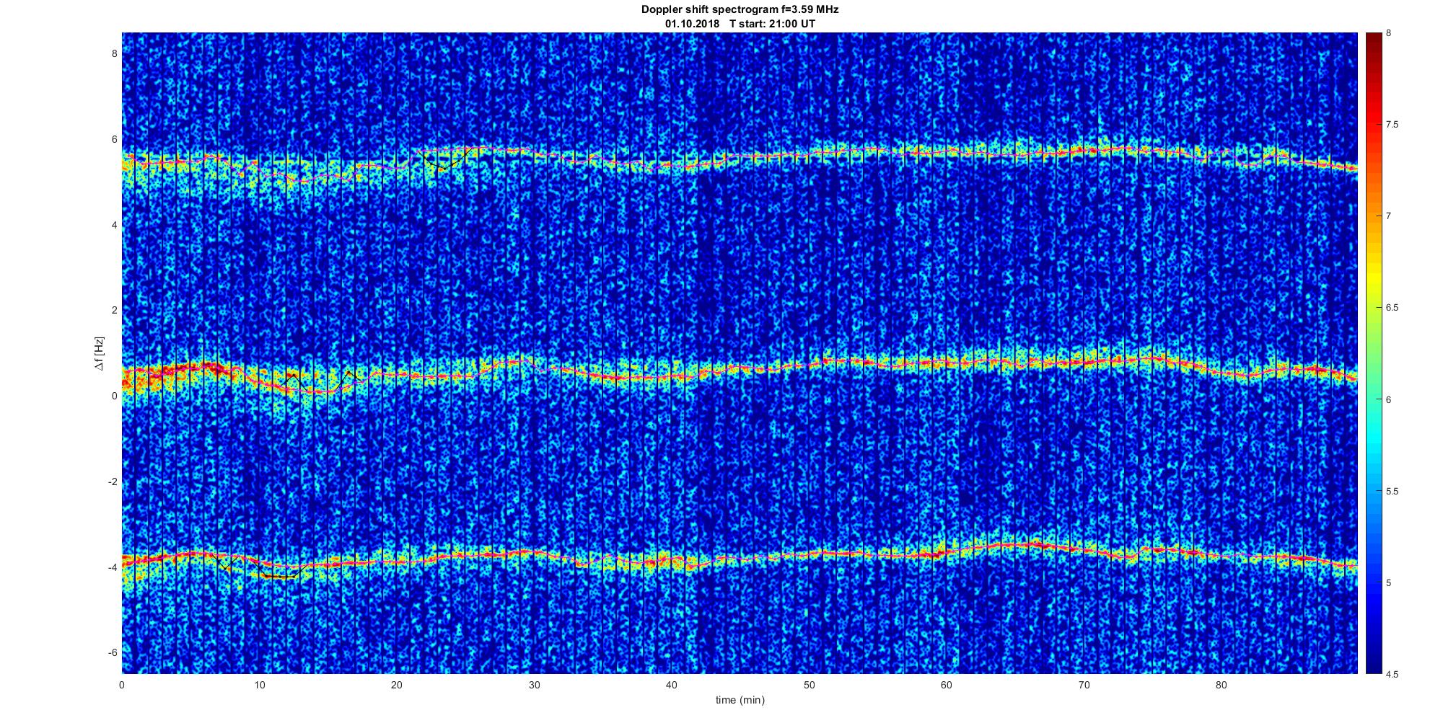The width and height of the screenshot is (1443, 723).
Task: Click the middle Doppler trace near 0.5 Hz
Action: tap(740, 368)
